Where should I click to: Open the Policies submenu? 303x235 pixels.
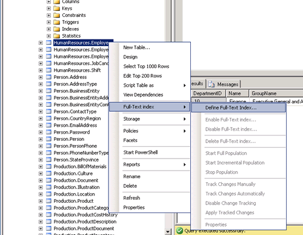point(150,131)
